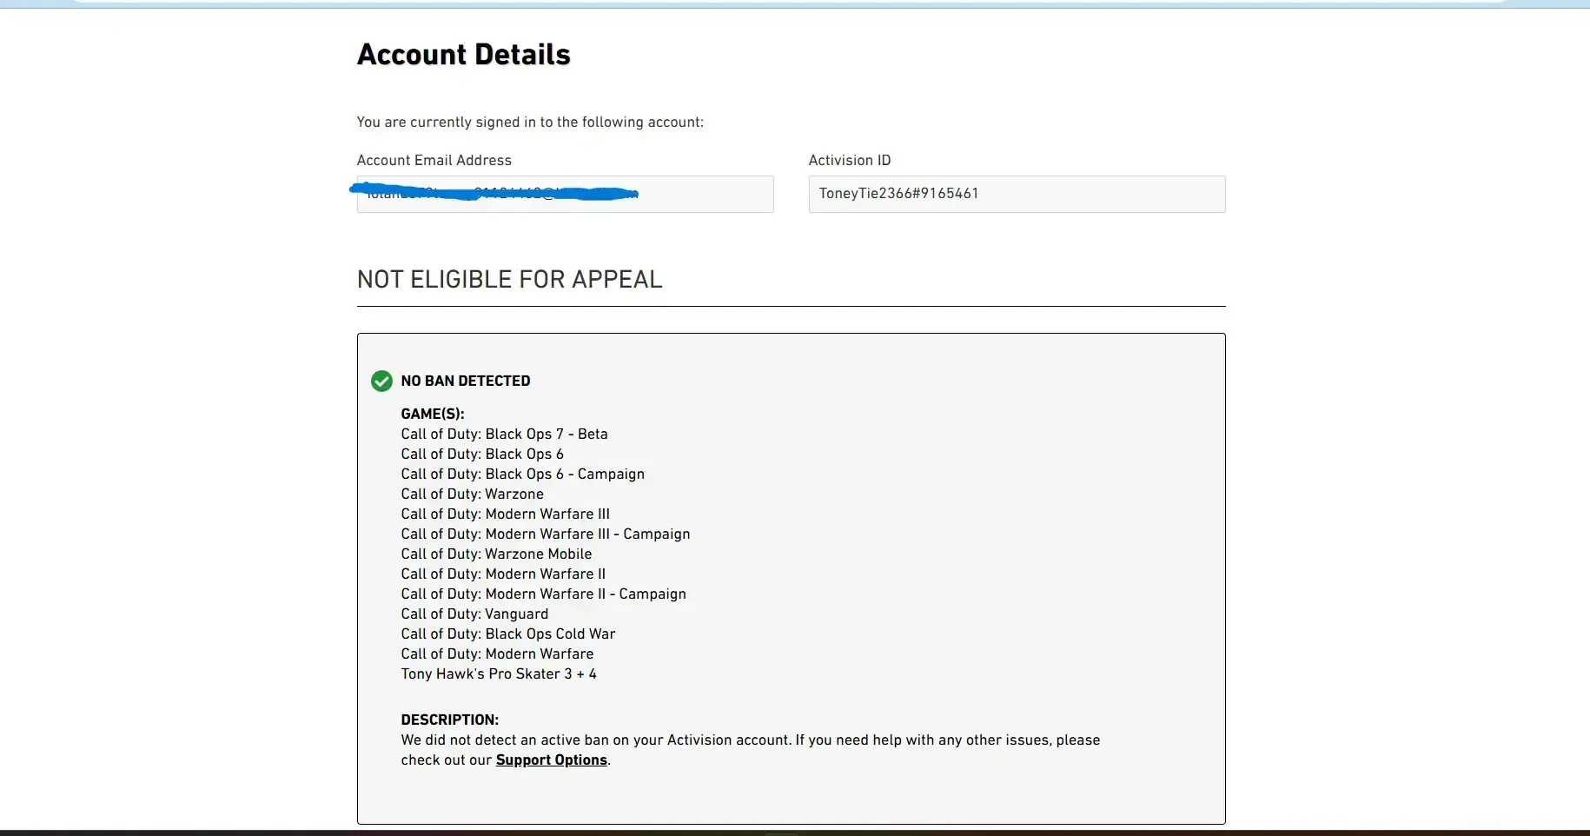Image resolution: width=1590 pixels, height=836 pixels.
Task: Click the DESCRIPTION: label
Action: (x=449, y=720)
